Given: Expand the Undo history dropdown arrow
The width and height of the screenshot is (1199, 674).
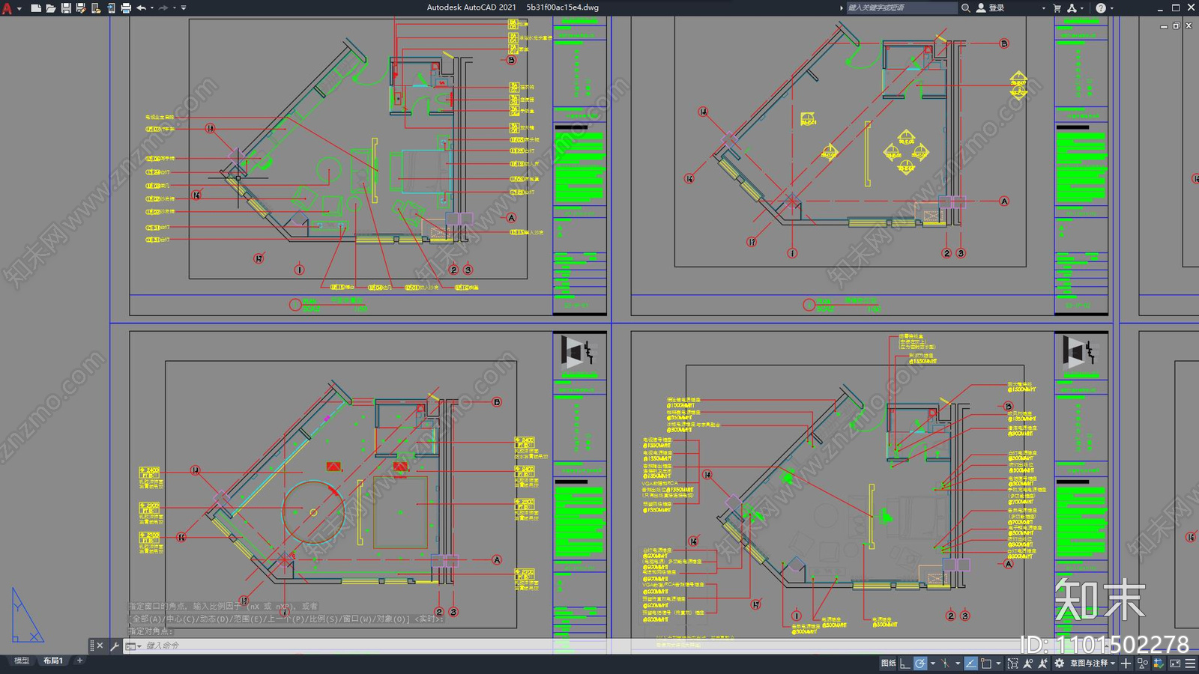Looking at the screenshot, I should click(152, 8).
